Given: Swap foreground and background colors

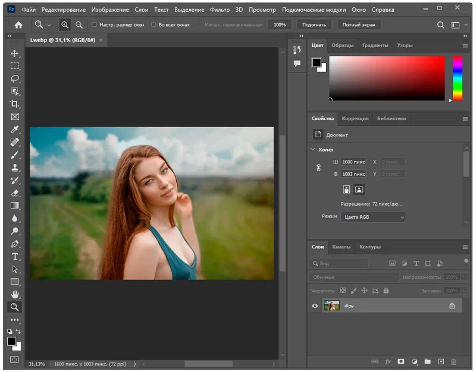Looking at the screenshot, I should tap(18, 331).
